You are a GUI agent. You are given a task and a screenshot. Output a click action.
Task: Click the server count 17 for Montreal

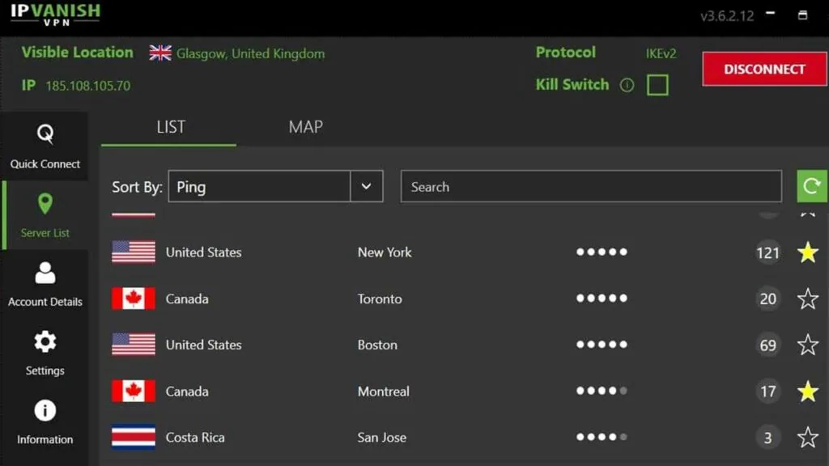(x=767, y=392)
